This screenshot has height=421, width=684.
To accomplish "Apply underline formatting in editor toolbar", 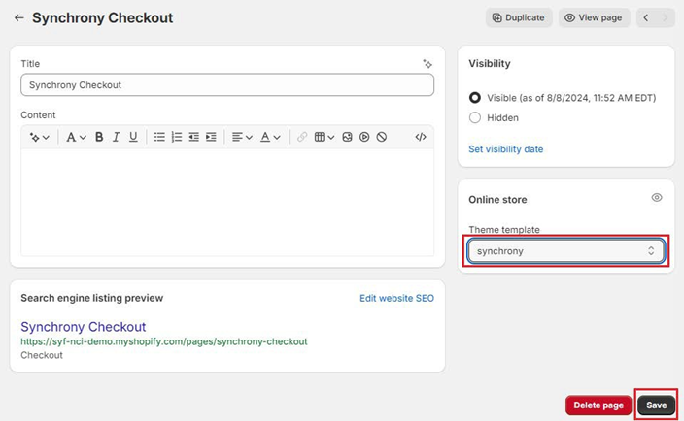I will point(133,137).
